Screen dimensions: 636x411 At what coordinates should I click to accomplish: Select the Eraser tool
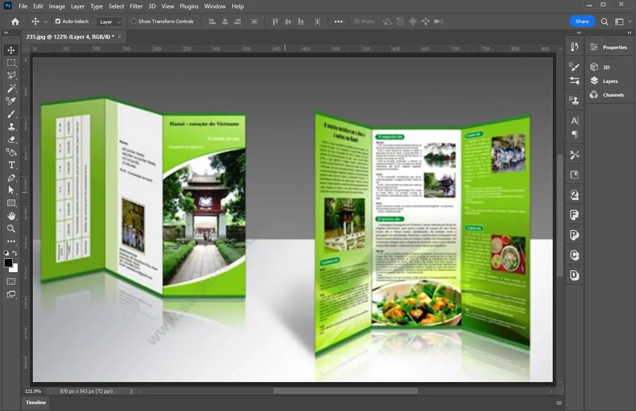[11, 139]
